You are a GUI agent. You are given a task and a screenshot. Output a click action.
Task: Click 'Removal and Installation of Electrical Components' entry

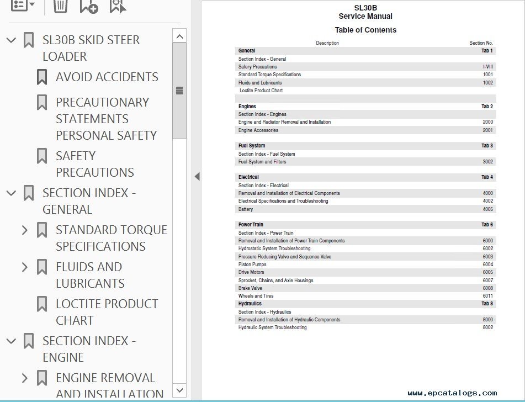coord(289,193)
